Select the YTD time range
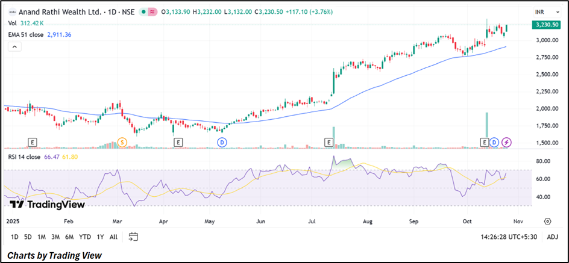 84,237
